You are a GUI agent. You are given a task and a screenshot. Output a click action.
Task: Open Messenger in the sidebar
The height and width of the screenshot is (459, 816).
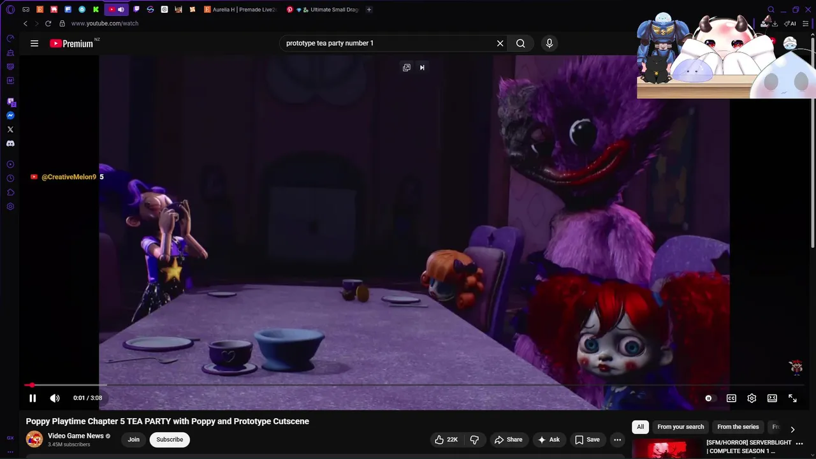click(10, 115)
